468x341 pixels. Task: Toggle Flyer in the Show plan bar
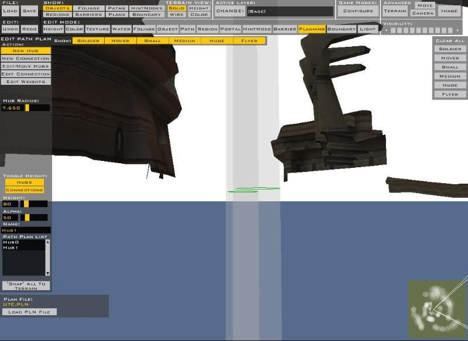coord(249,40)
